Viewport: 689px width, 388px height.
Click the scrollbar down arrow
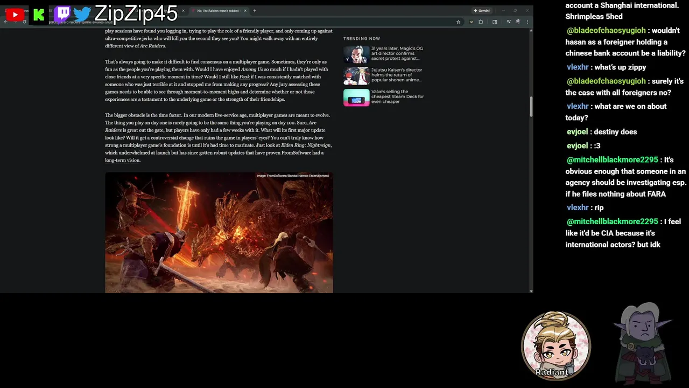(x=531, y=291)
